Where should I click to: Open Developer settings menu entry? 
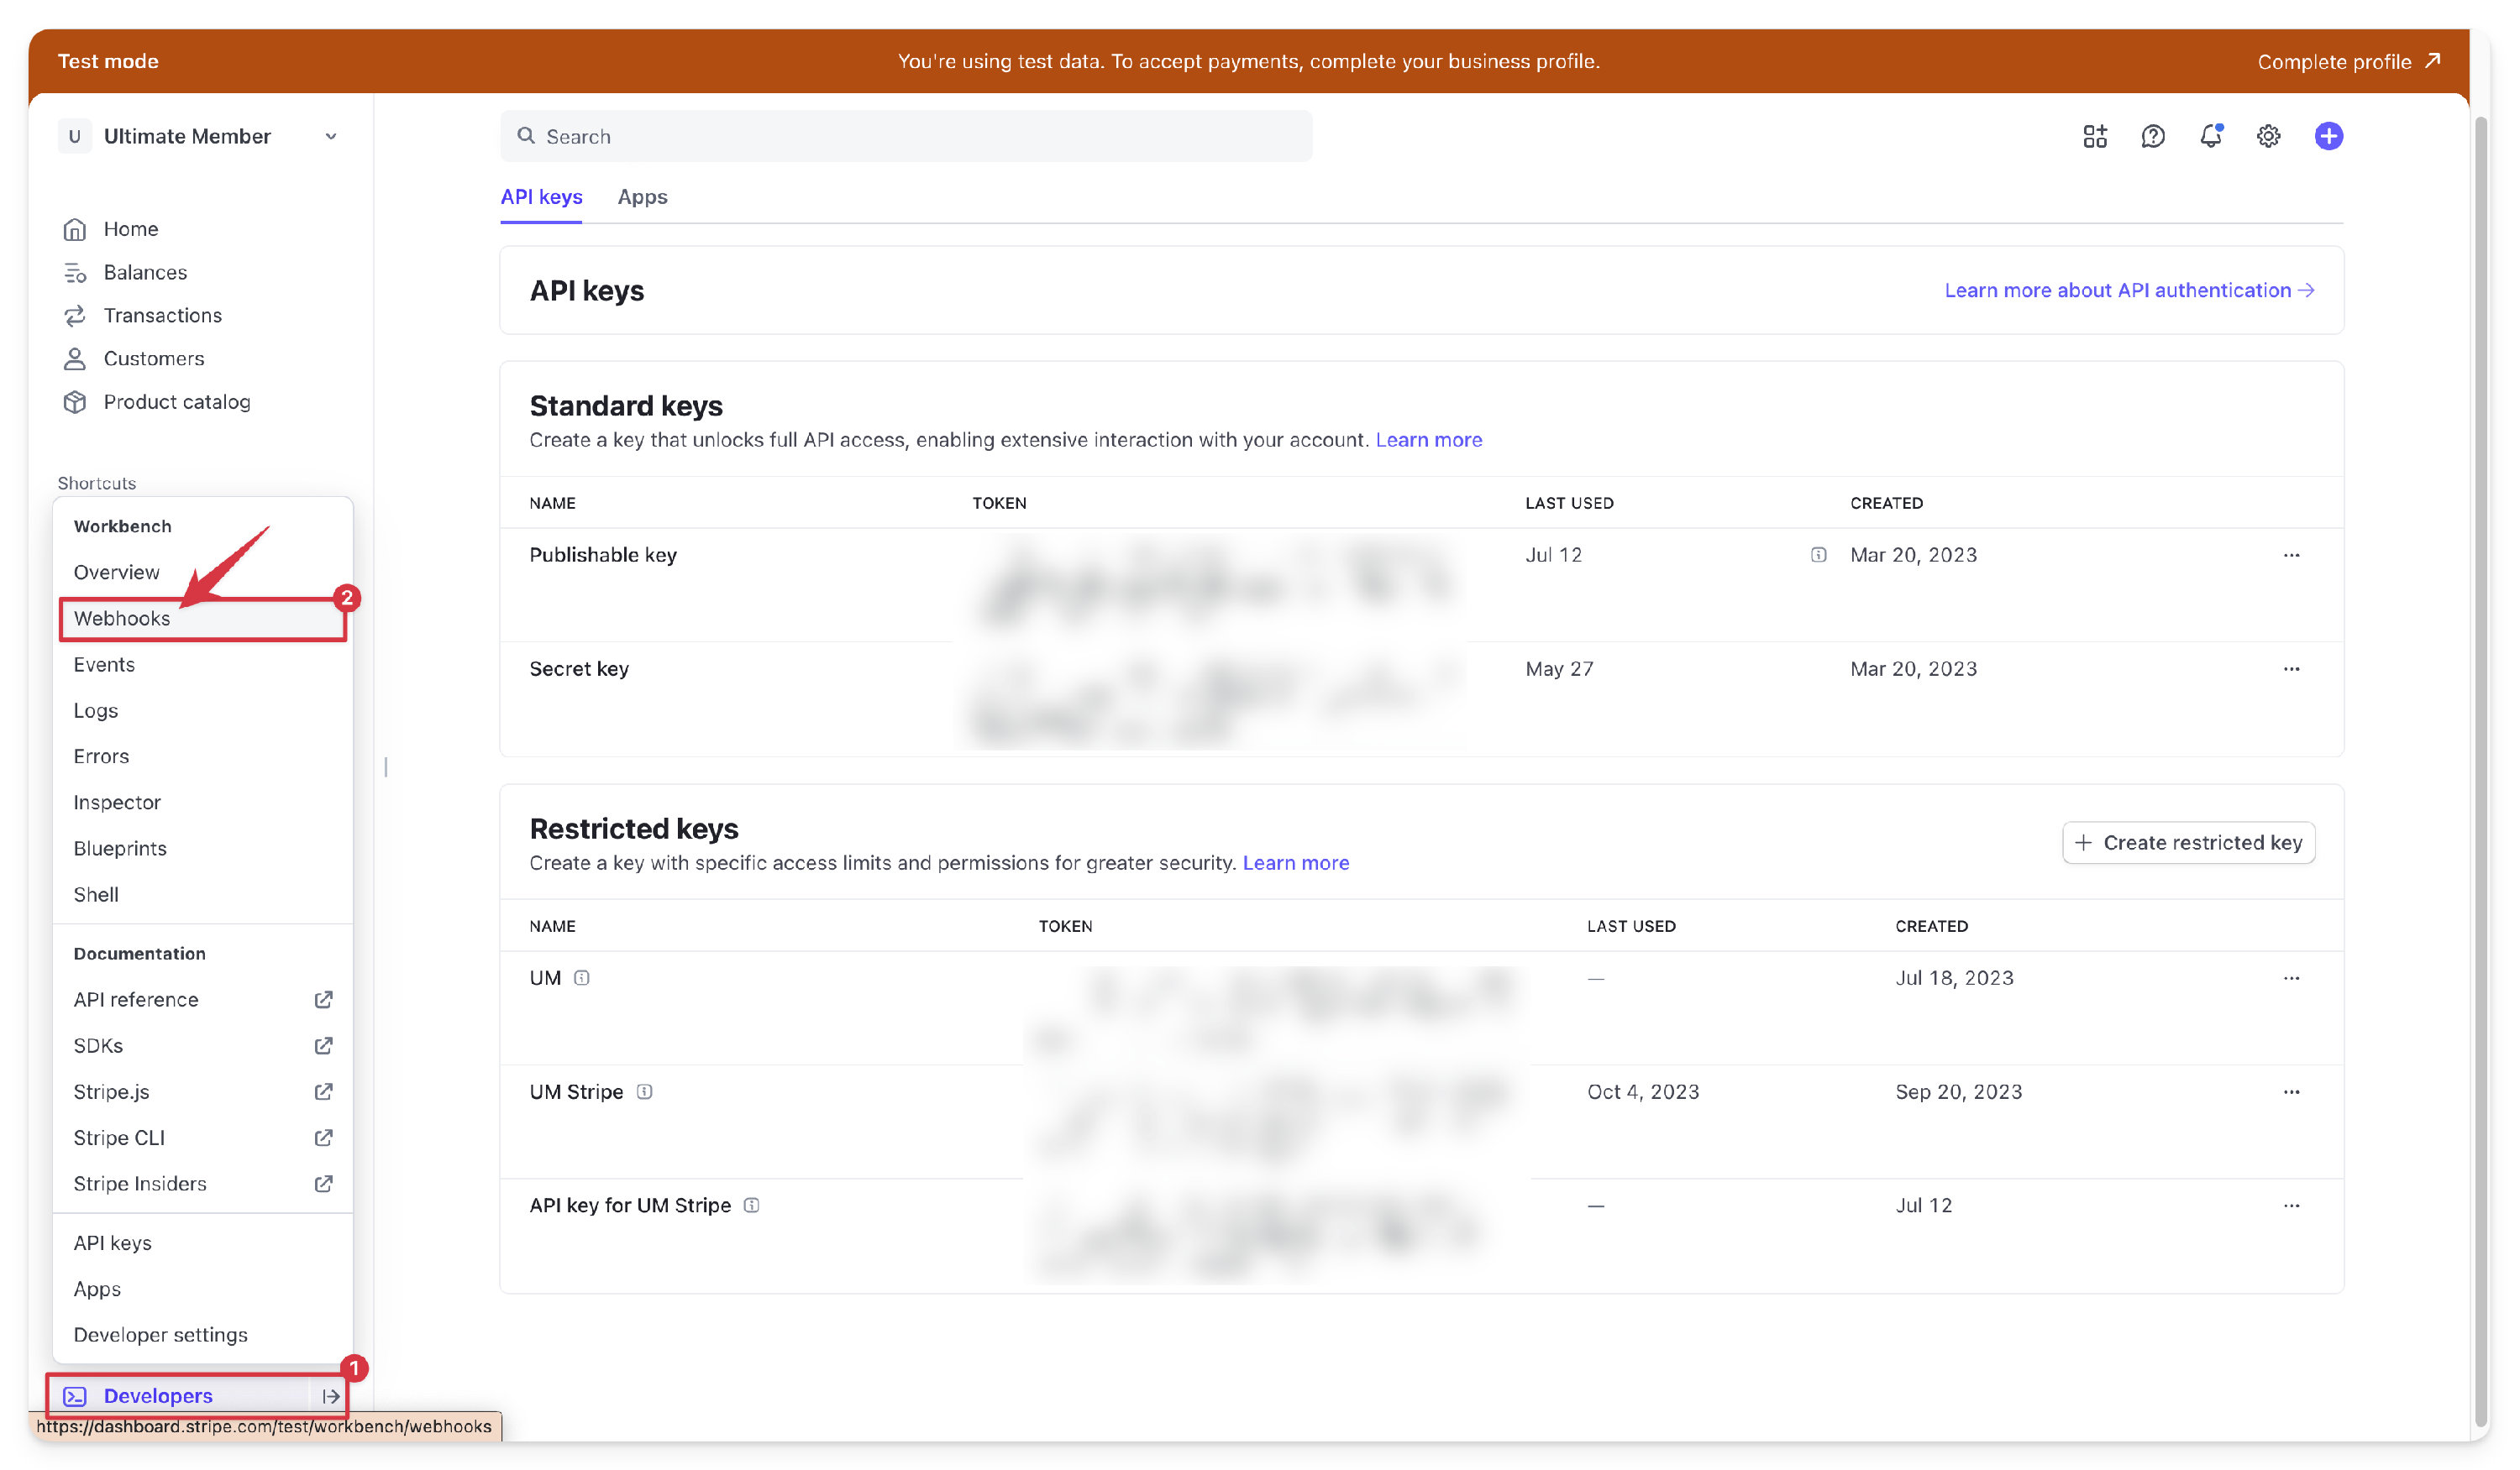pos(160,1335)
